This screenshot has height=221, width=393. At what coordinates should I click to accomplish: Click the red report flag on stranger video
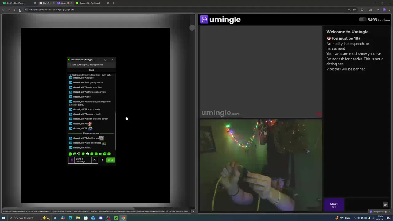pyautogui.click(x=319, y=114)
